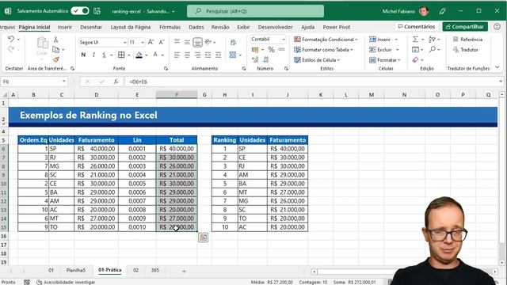This screenshot has width=507, height=285.
Task: Apply the fill color bucket
Action: tap(139, 55)
